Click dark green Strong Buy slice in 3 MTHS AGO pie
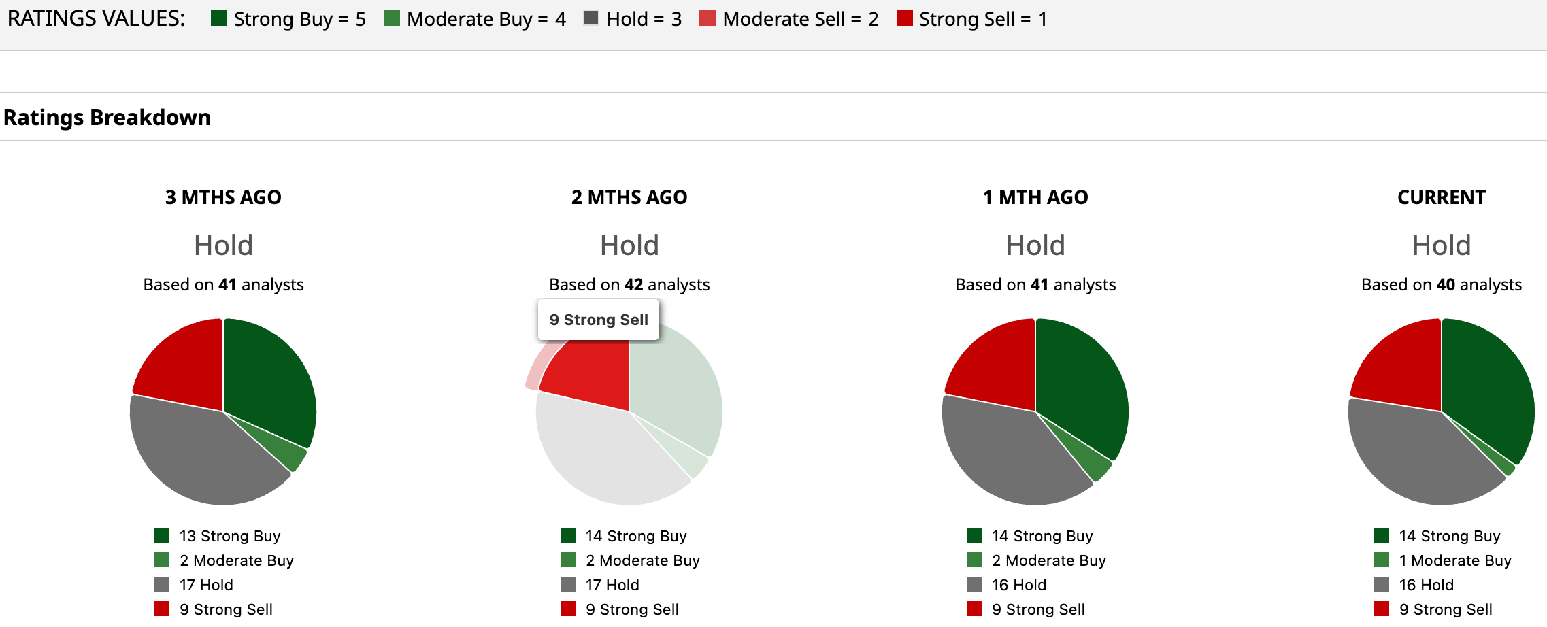1547x627 pixels. coord(269,381)
